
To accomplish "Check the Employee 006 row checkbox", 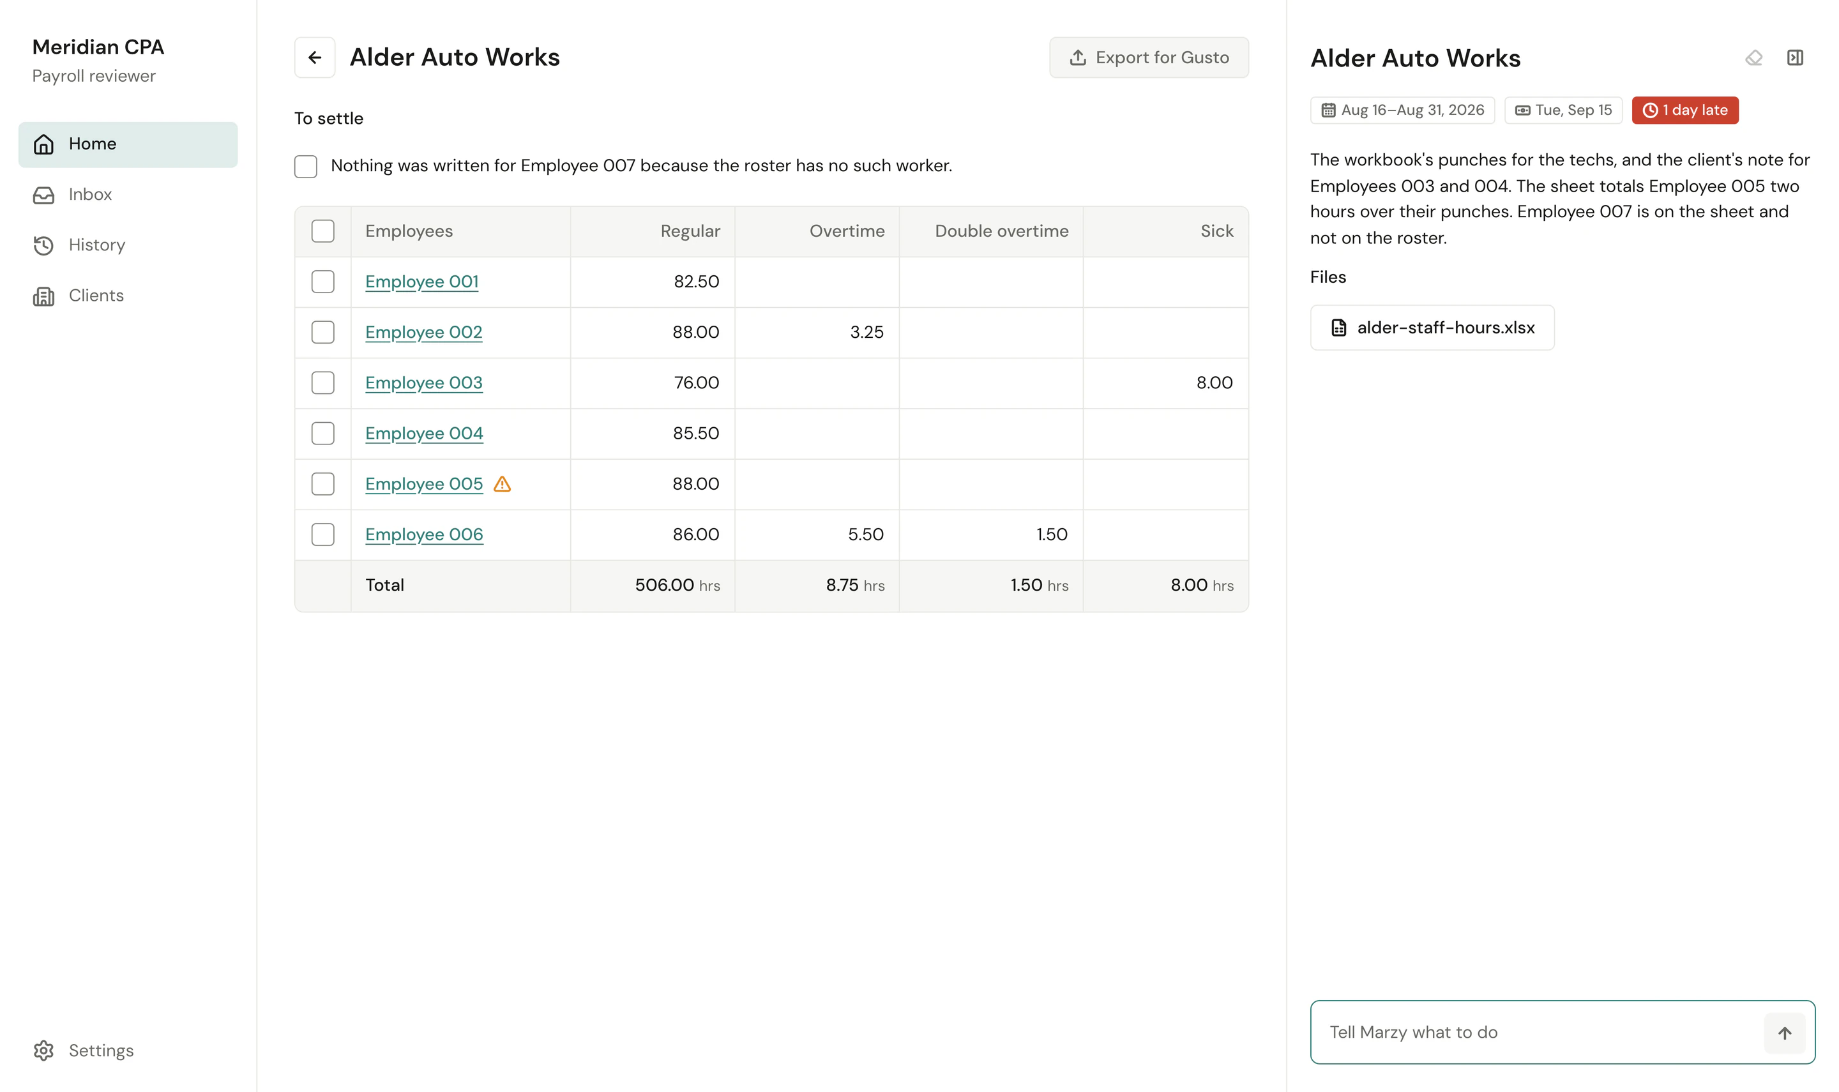I will (x=323, y=535).
